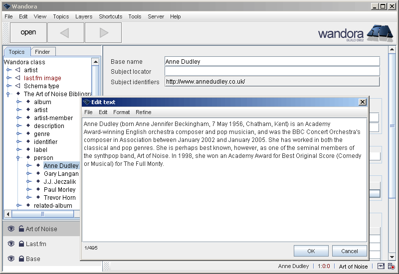Click the lock icon on Base layer
Viewport: 399px width, 274px height.
point(21,259)
